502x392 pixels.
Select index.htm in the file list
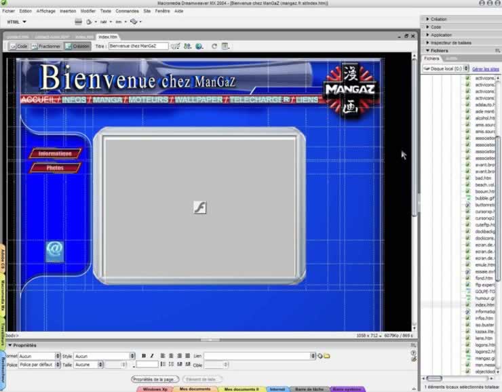coord(485,305)
